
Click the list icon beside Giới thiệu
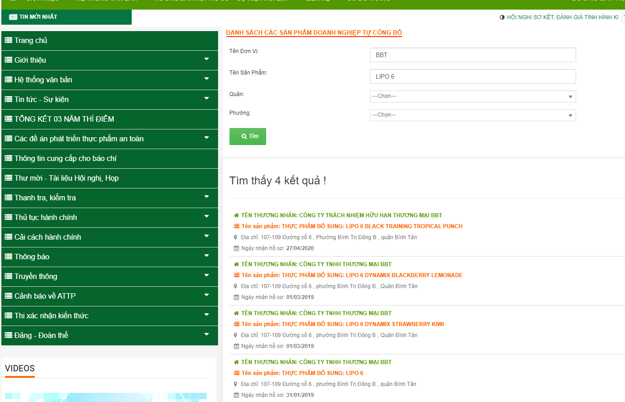tap(8, 60)
